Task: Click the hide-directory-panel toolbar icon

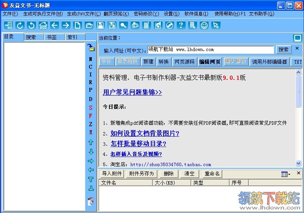Action: pos(8,25)
